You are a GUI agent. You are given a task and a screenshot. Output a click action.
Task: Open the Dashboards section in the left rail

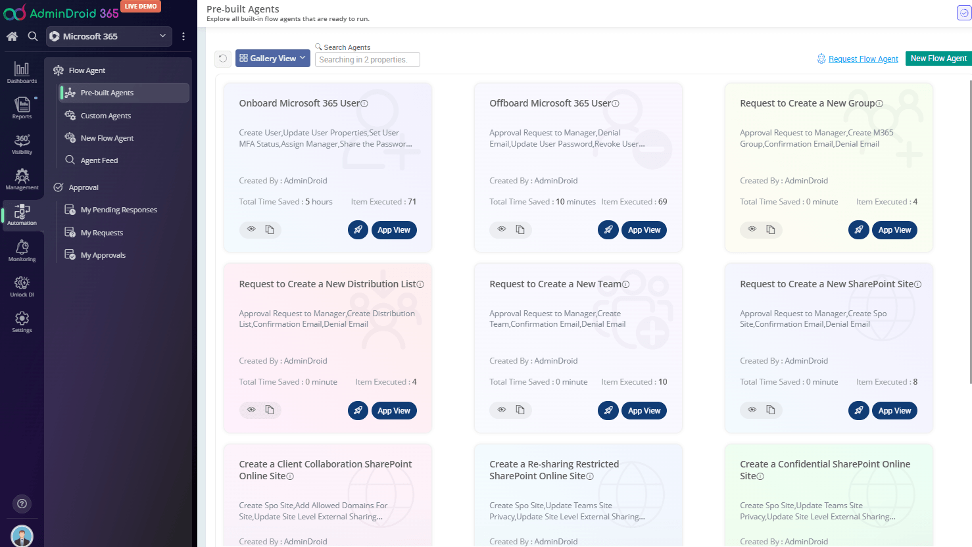click(x=22, y=72)
